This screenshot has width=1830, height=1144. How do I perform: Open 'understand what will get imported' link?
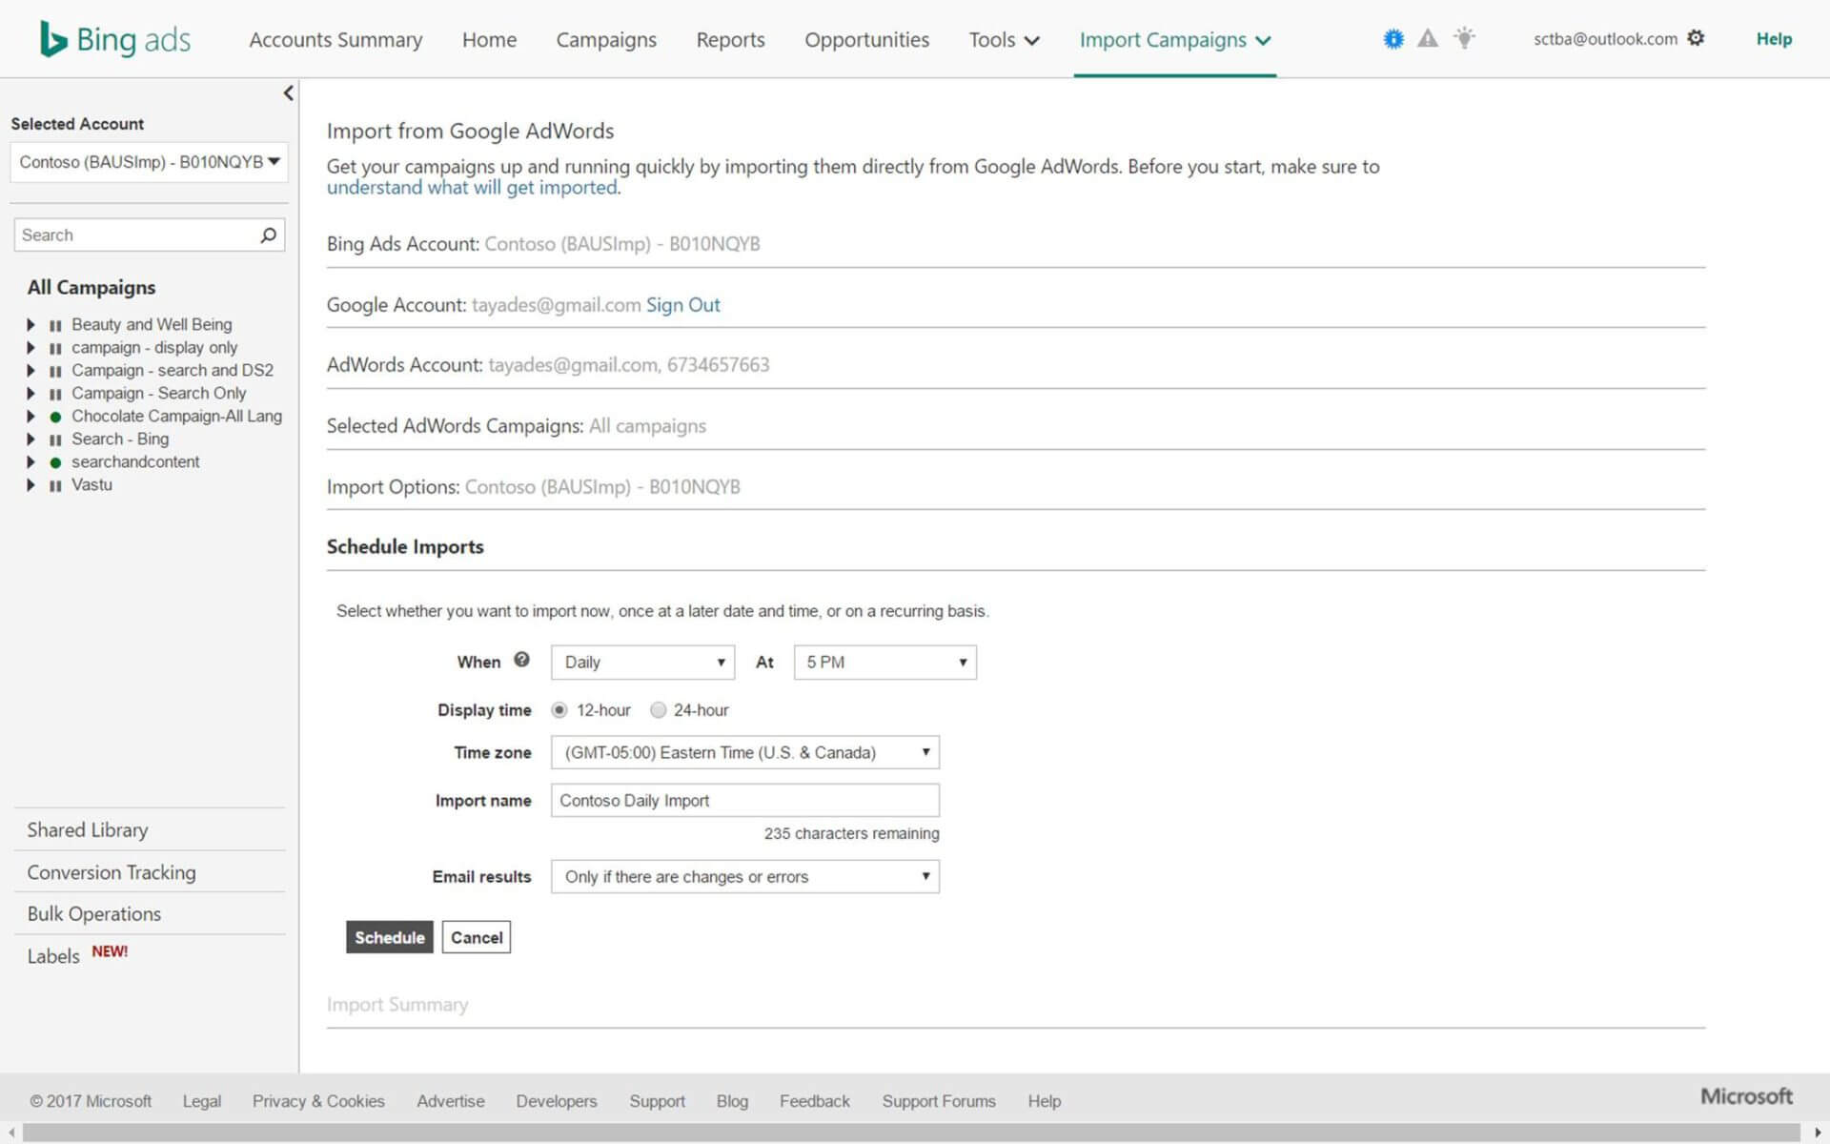[472, 188]
